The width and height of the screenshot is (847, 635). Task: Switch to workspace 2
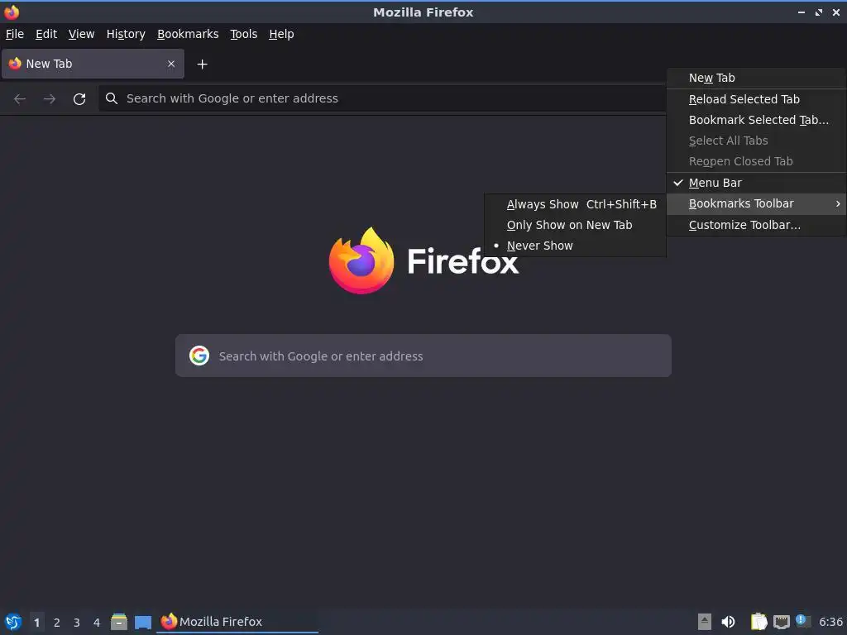point(57,623)
